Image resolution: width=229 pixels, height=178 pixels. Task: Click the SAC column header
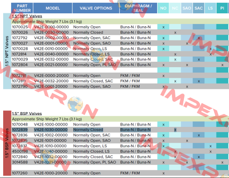tap(199, 8)
